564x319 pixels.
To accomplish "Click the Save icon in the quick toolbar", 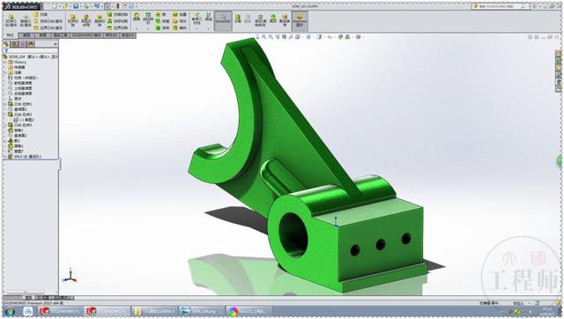I will [76, 6].
